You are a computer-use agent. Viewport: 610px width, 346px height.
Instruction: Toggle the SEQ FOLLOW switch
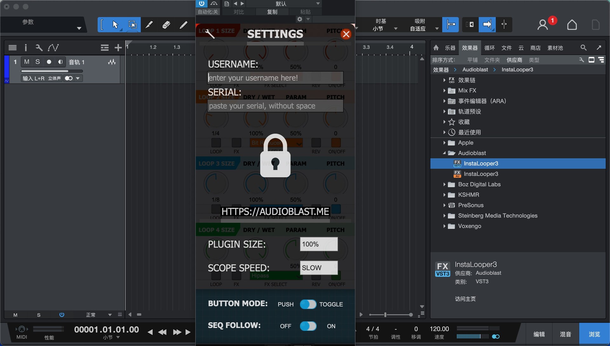tap(308, 326)
